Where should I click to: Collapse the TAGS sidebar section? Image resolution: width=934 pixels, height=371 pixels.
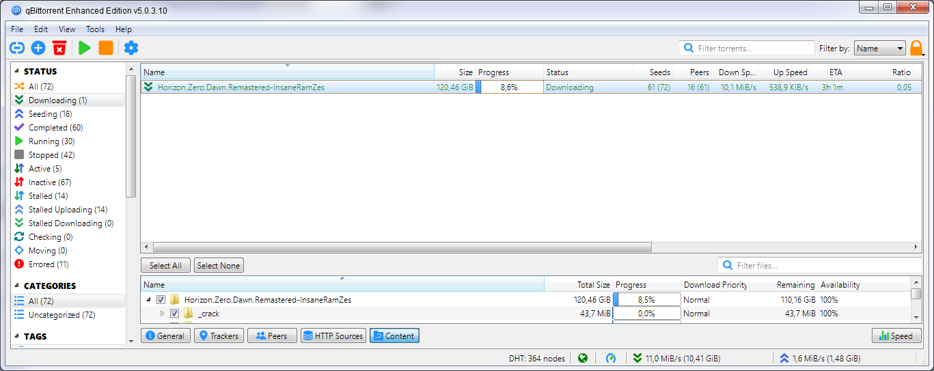point(17,336)
